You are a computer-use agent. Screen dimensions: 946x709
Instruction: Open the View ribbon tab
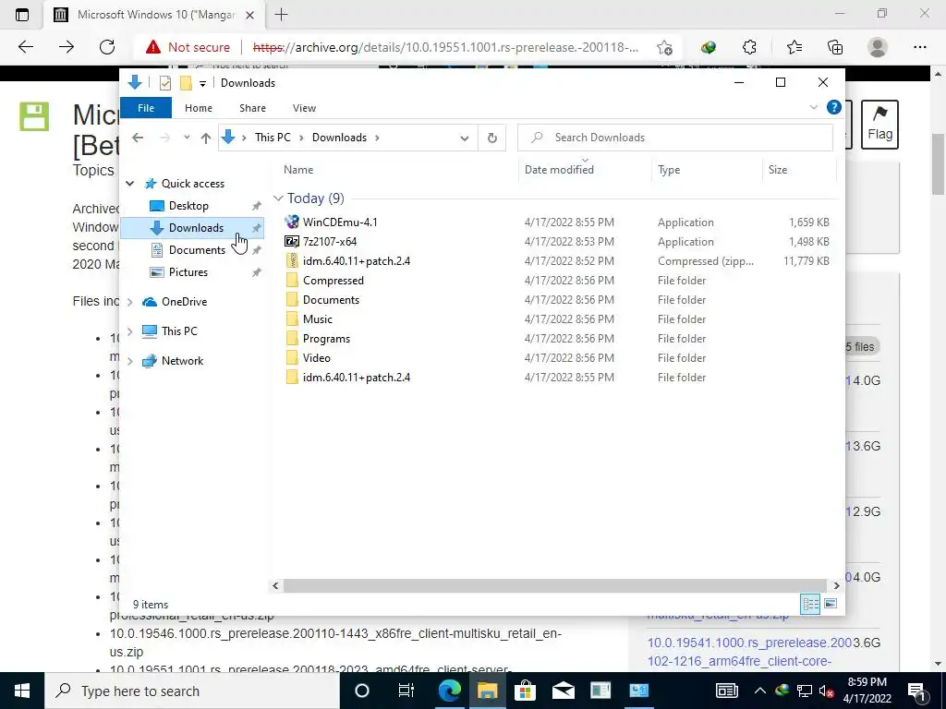point(304,108)
